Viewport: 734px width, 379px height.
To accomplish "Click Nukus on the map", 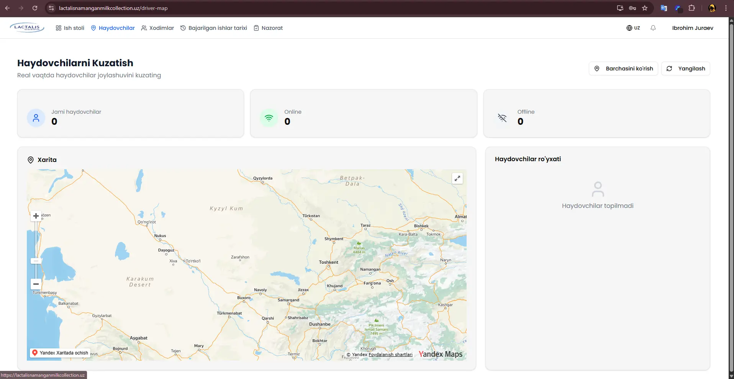I will click(x=160, y=236).
